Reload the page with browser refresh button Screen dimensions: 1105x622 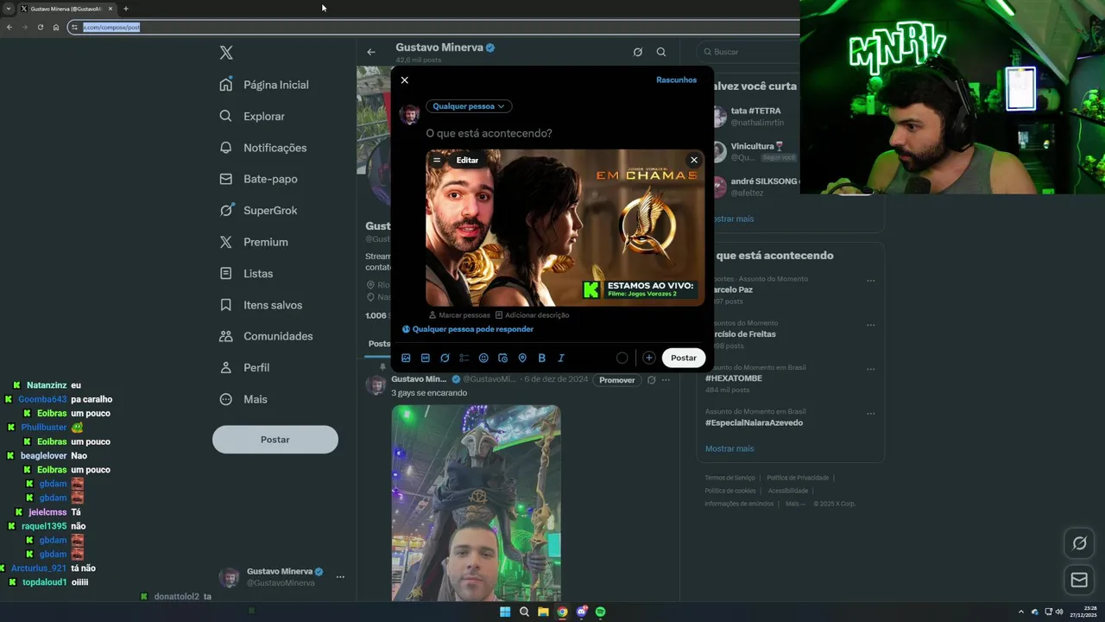pyautogui.click(x=40, y=27)
